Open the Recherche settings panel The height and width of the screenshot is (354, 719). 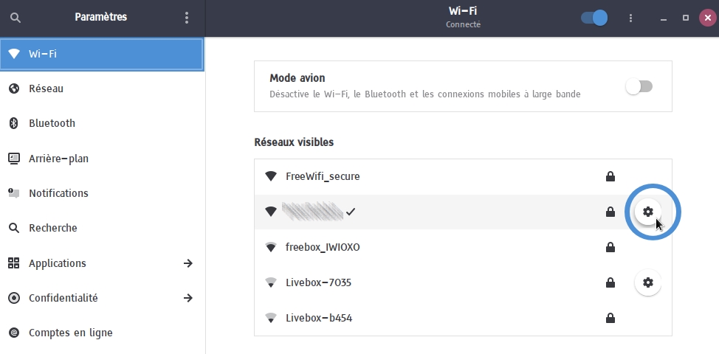52,229
